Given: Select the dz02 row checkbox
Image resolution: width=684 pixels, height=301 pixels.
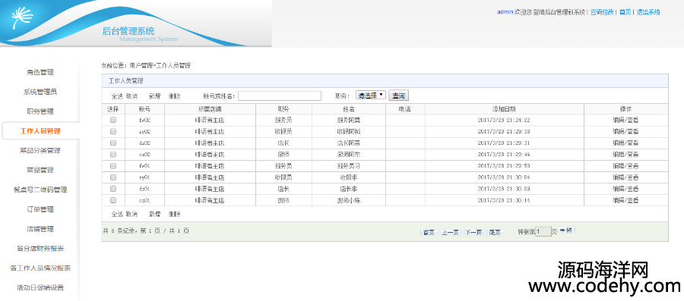Looking at the screenshot, I should click(x=113, y=143).
